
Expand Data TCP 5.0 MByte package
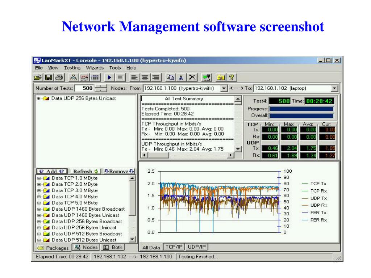tap(39, 203)
